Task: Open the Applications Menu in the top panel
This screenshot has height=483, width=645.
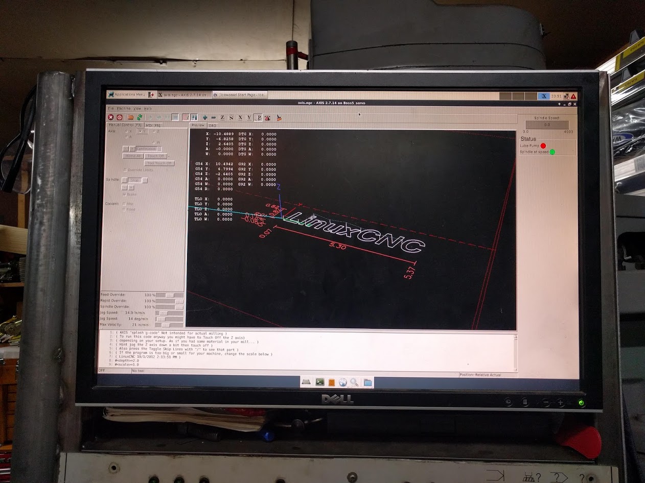Action: pos(127,95)
